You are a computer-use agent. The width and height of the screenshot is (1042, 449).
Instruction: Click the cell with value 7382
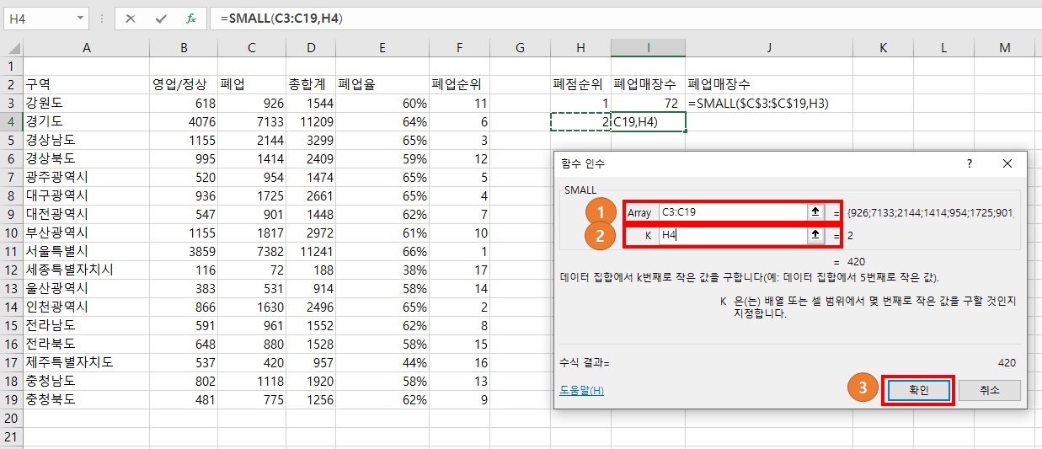252,251
